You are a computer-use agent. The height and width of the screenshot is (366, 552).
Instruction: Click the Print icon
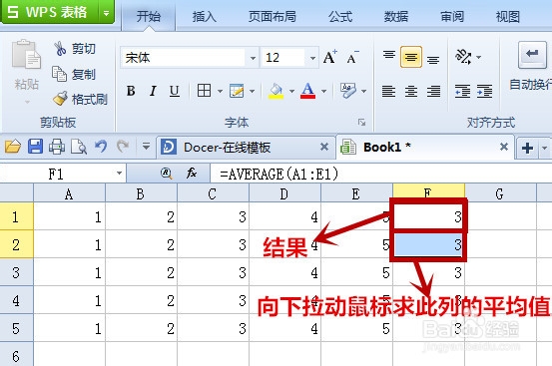point(57,147)
